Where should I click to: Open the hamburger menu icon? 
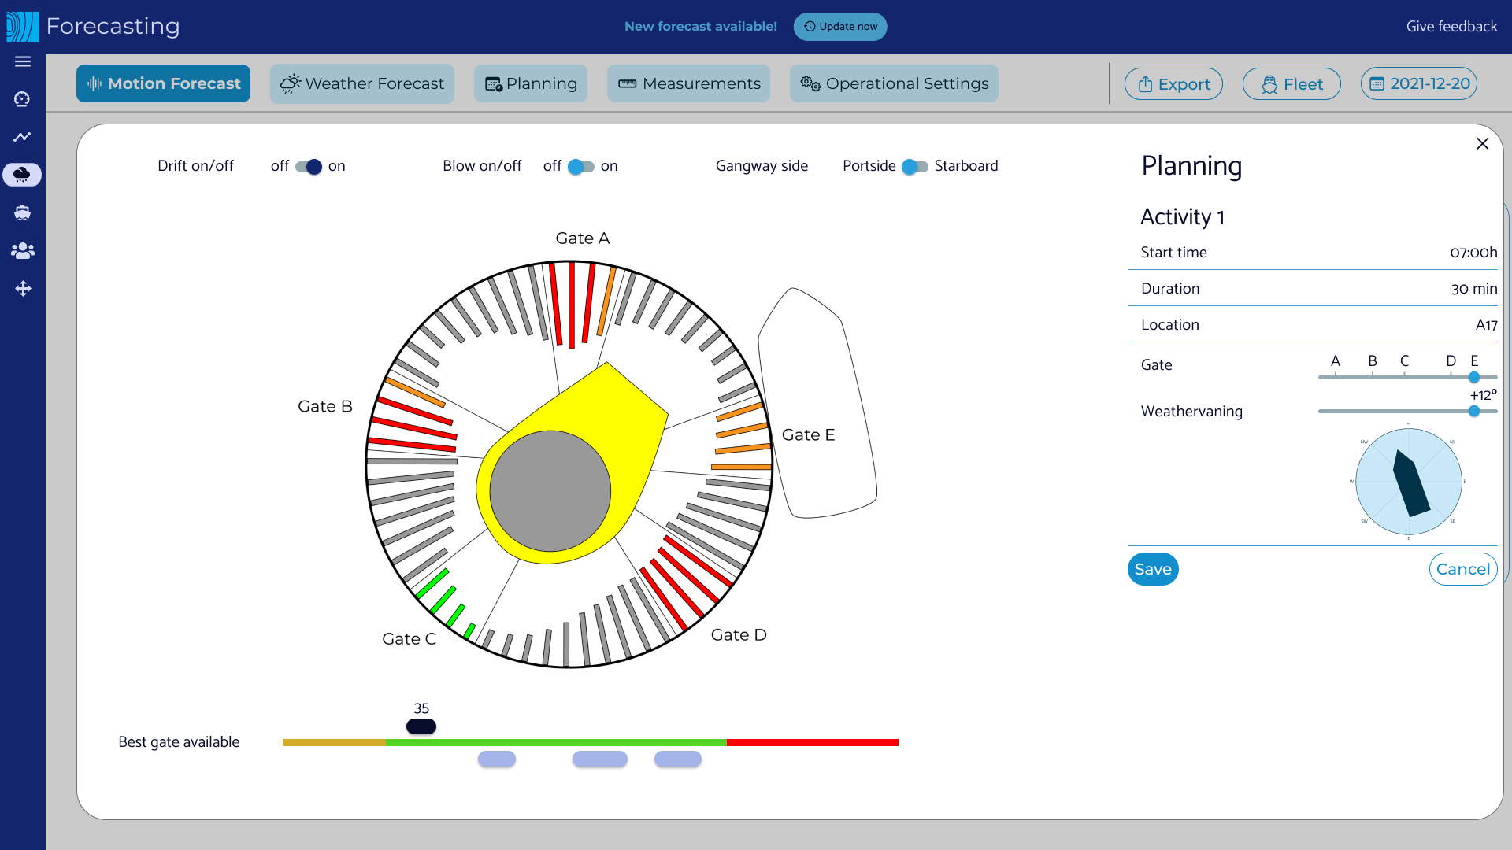[x=23, y=61]
